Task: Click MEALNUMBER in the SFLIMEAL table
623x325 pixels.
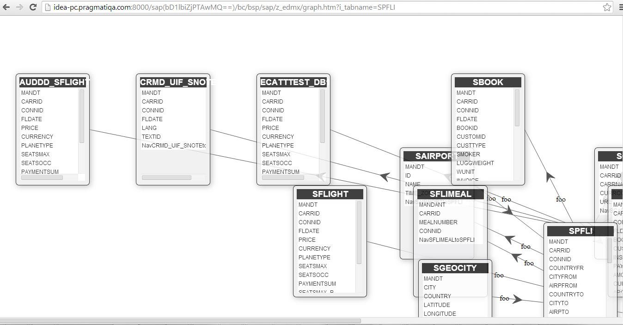Action: coord(438,222)
